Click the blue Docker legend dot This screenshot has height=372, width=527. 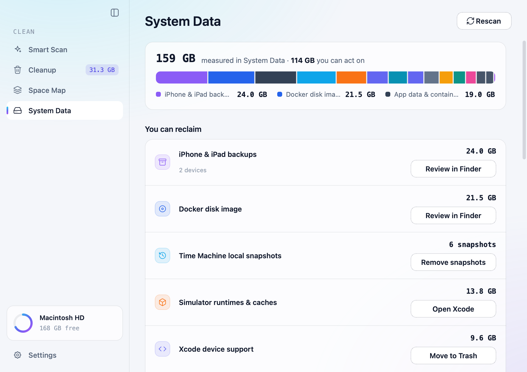tap(280, 94)
